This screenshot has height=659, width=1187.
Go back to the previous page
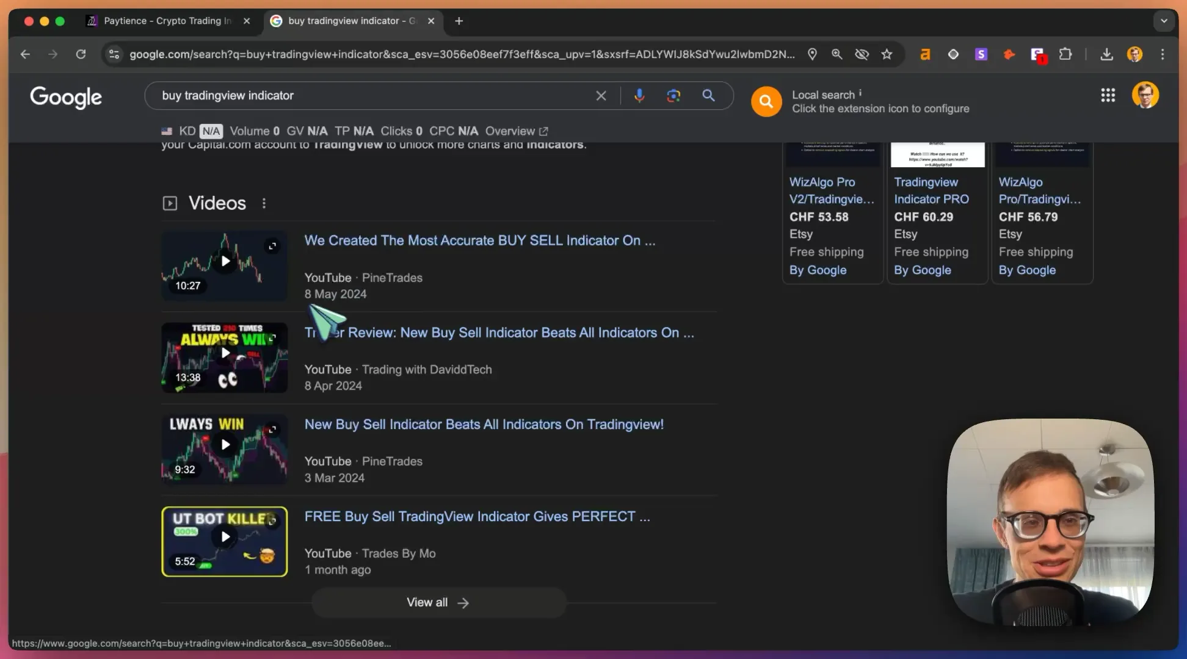click(x=25, y=54)
